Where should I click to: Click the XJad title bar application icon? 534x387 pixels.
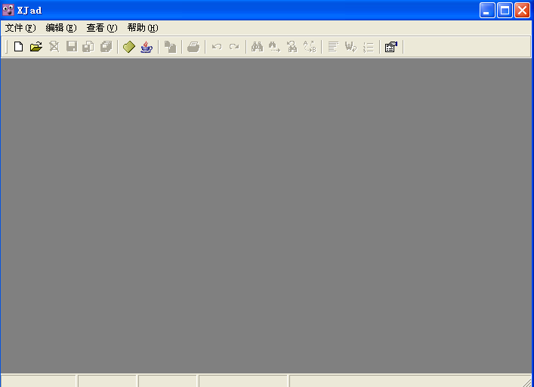coord(8,11)
